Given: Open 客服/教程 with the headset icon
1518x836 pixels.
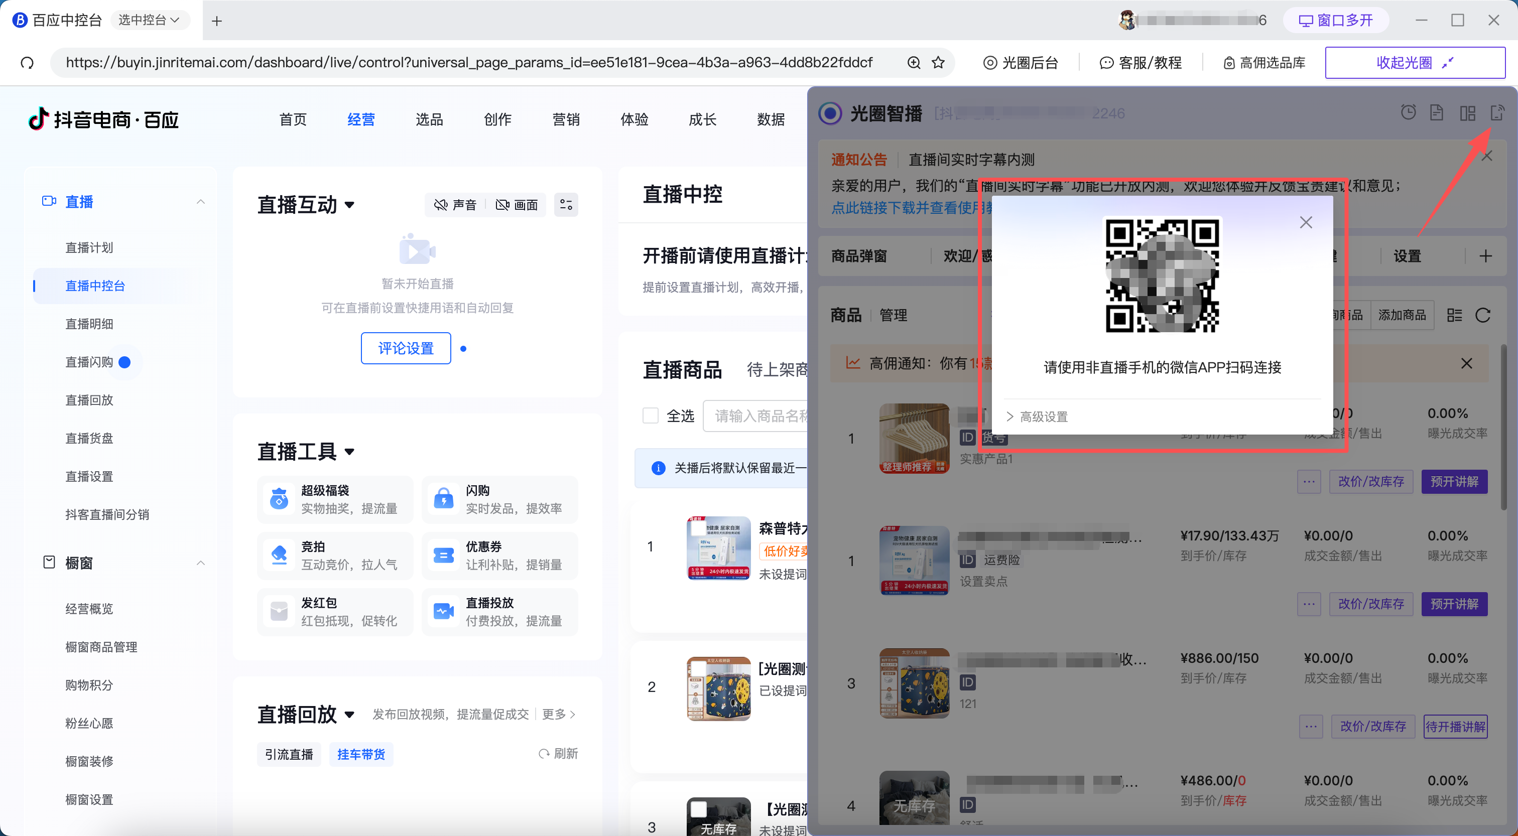Looking at the screenshot, I should point(1141,62).
